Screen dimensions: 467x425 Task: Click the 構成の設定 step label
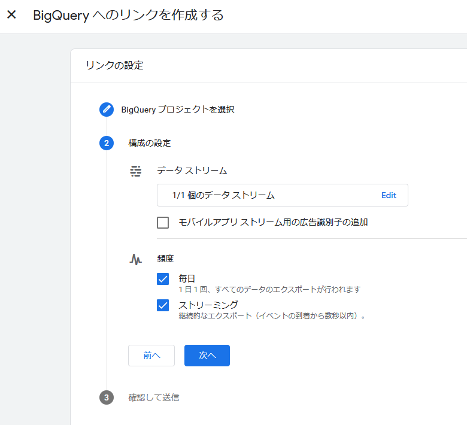click(150, 143)
